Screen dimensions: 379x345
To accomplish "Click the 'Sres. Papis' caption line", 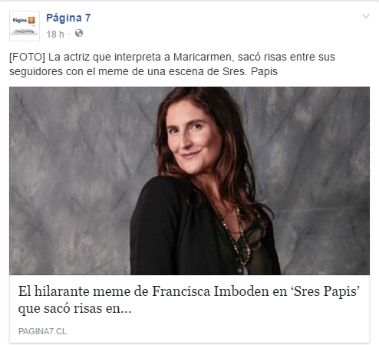I will coord(143,71).
